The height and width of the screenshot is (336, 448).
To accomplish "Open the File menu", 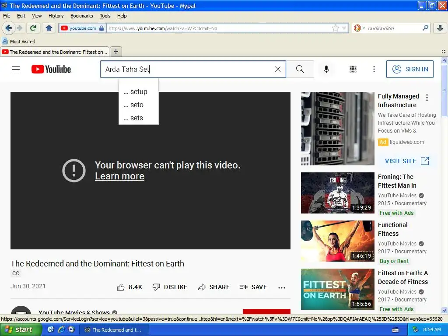I will [x=7, y=16].
